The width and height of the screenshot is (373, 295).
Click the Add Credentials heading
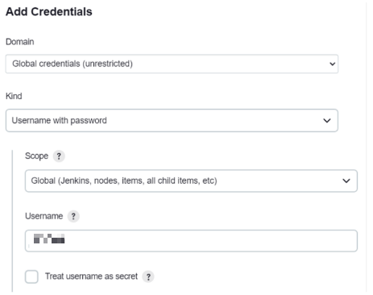[49, 12]
